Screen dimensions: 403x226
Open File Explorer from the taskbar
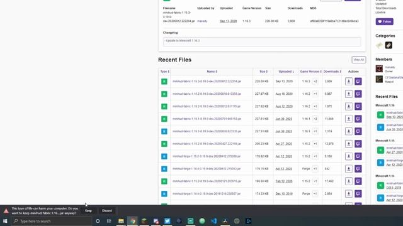click(121, 221)
